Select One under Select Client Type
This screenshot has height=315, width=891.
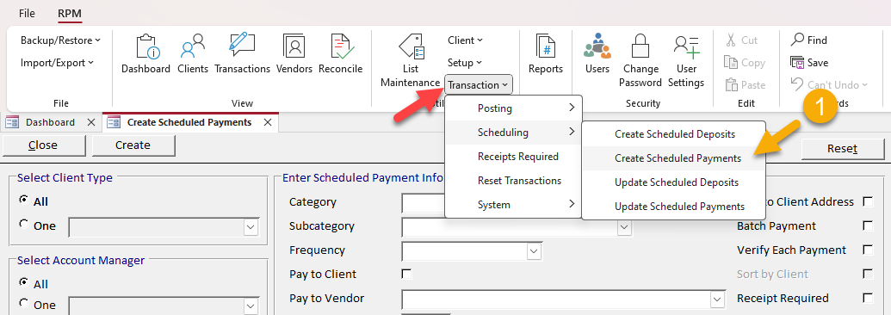[24, 224]
